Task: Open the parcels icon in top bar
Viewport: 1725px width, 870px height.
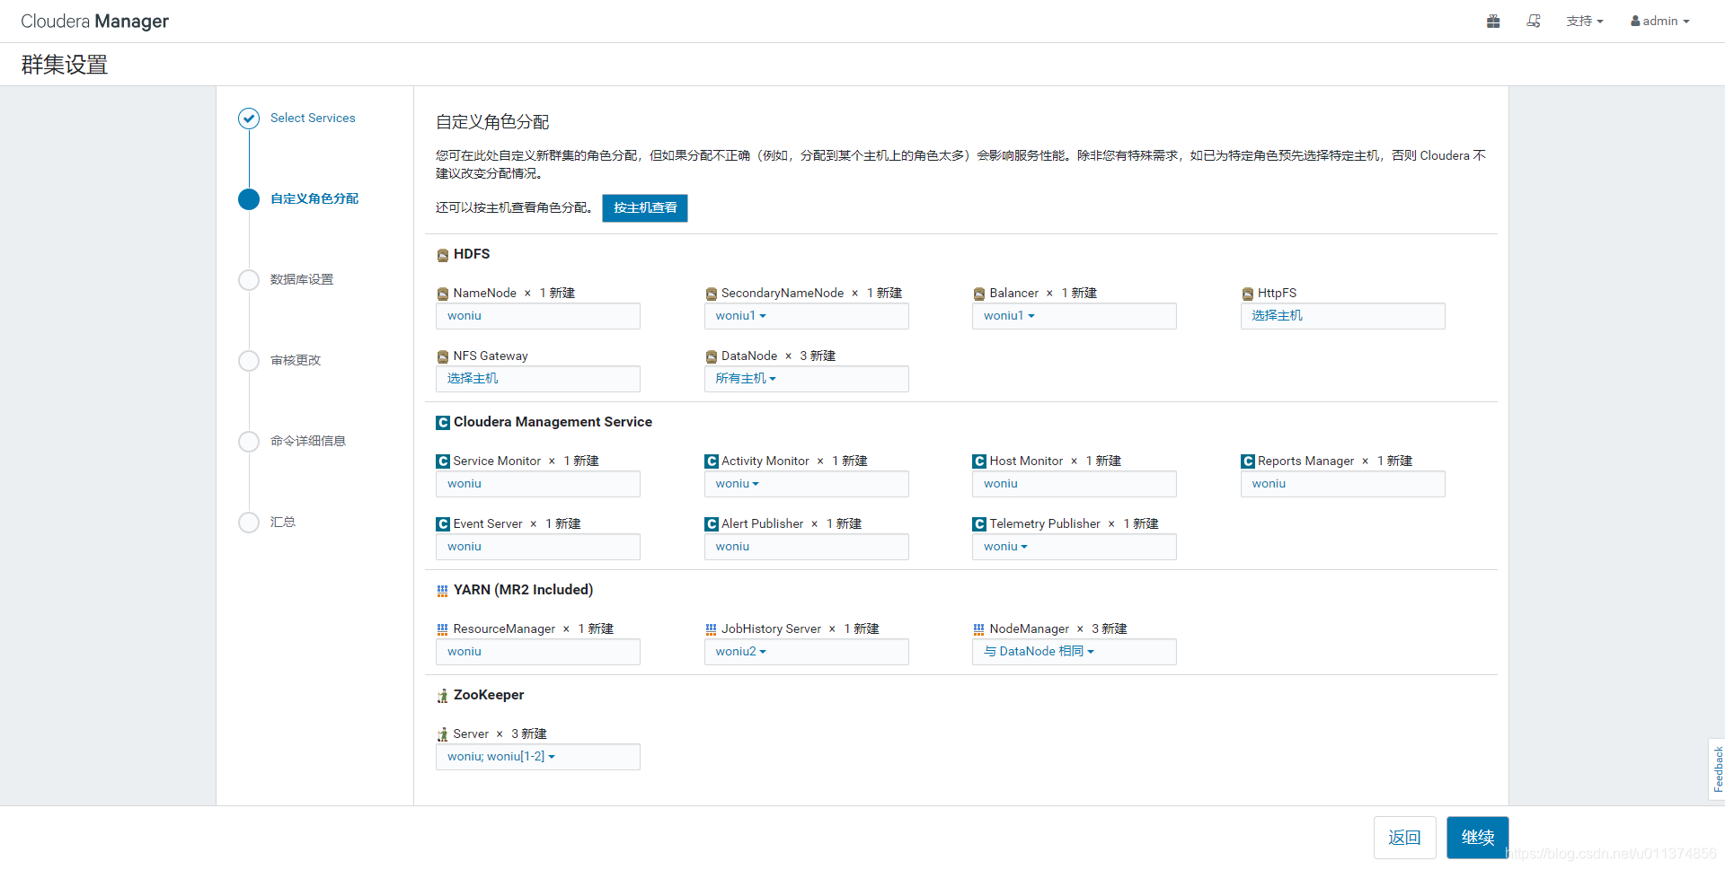Action: (1493, 21)
